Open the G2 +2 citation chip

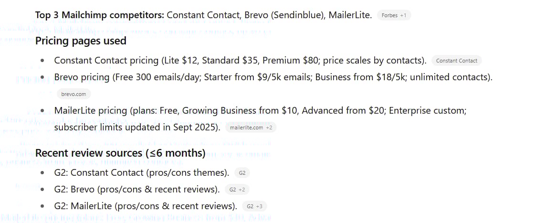tap(237, 190)
